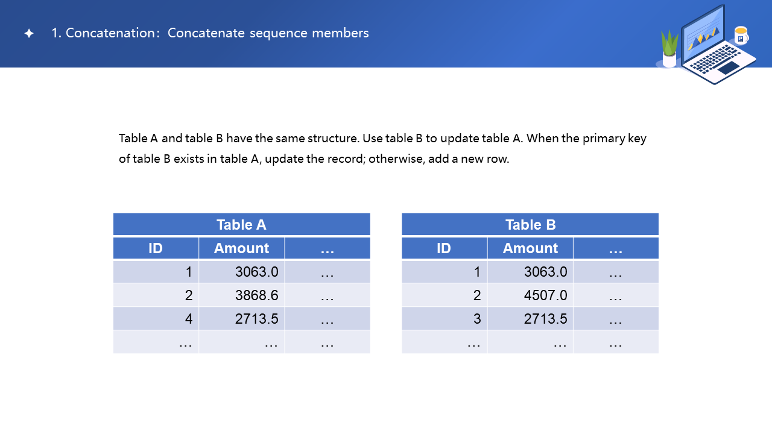Select the slide title about Concatenation
The height and width of the screenshot is (434, 772).
[x=210, y=33]
